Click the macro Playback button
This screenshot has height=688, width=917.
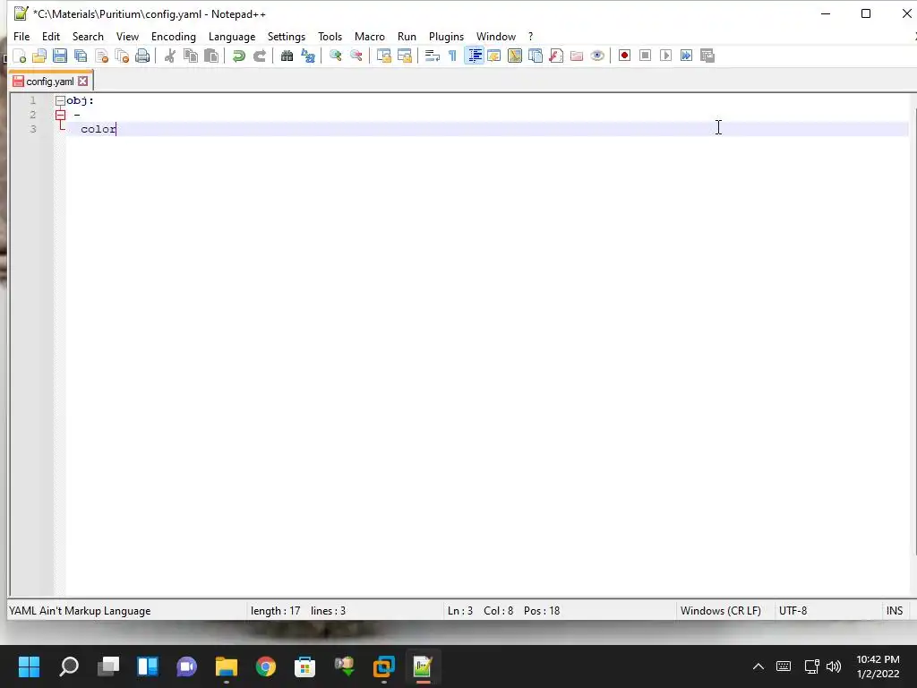tap(665, 56)
